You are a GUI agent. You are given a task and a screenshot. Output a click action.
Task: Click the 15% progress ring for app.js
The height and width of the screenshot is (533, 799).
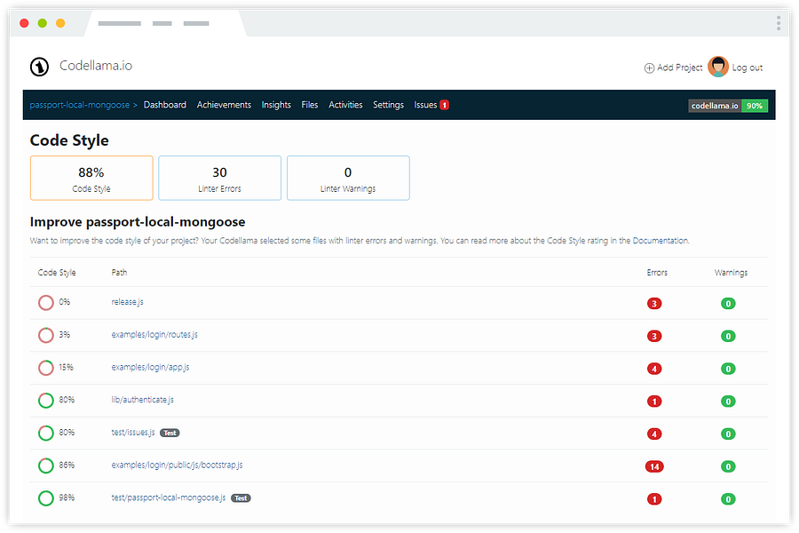click(46, 368)
